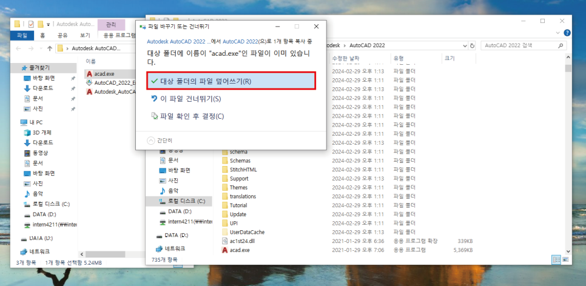The width and height of the screenshot is (586, 286).
Task: Select Autodesk_AutoCA... file in left window
Action: click(x=114, y=91)
